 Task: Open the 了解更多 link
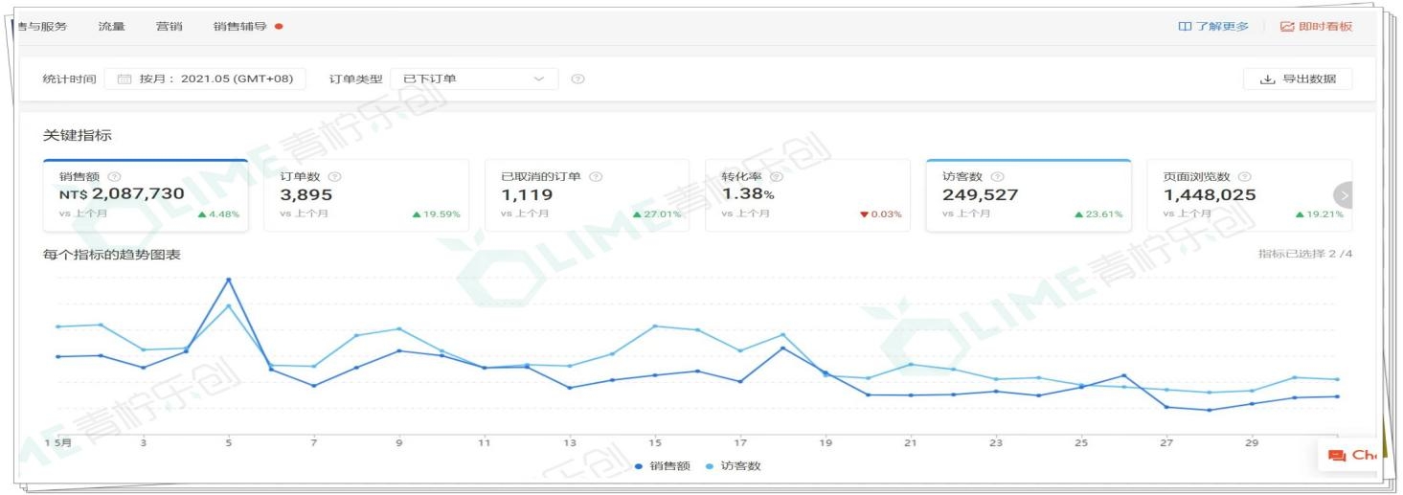(x=1213, y=26)
